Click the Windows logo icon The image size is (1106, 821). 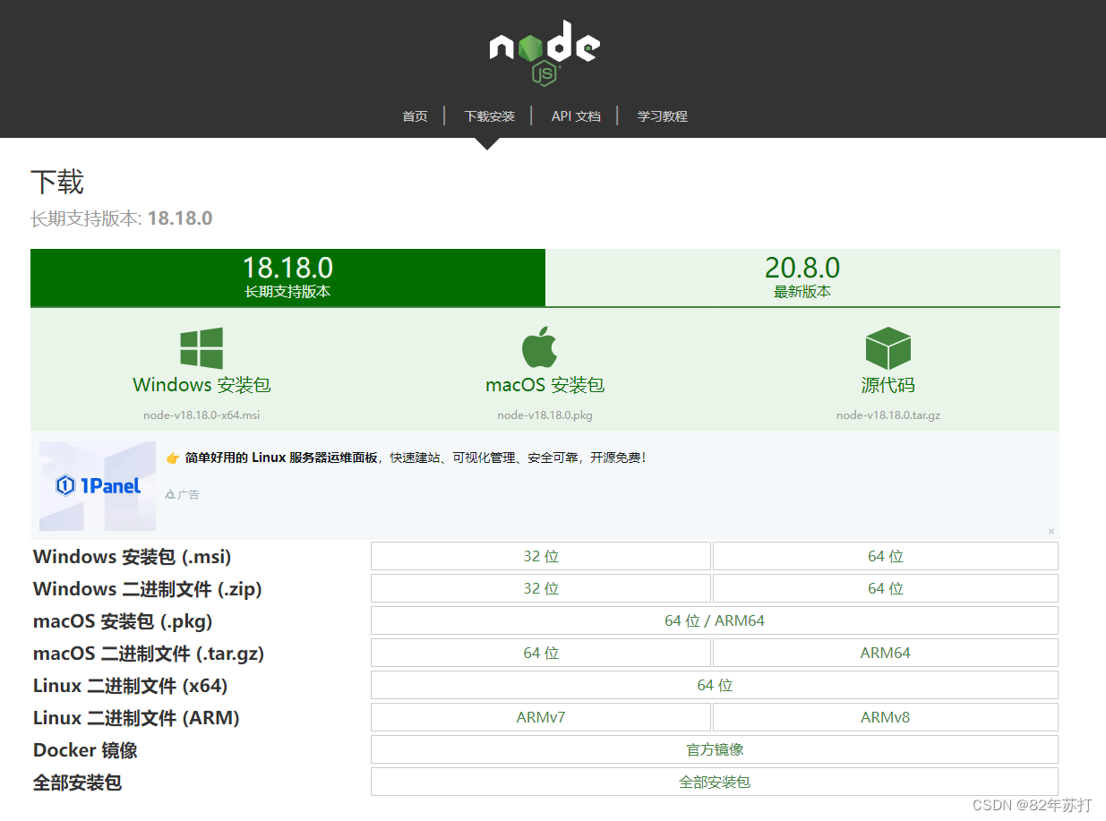(x=201, y=348)
